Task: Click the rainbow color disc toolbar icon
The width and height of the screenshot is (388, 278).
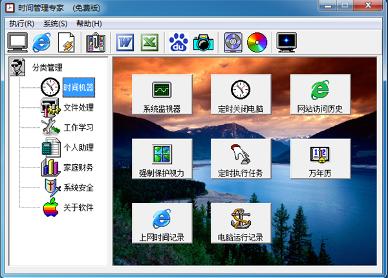Action: (x=257, y=43)
